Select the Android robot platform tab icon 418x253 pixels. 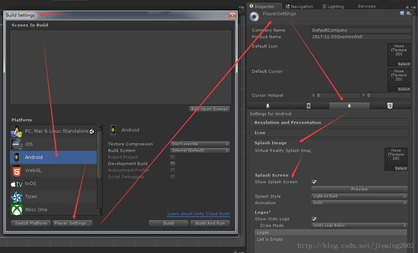tap(349, 106)
